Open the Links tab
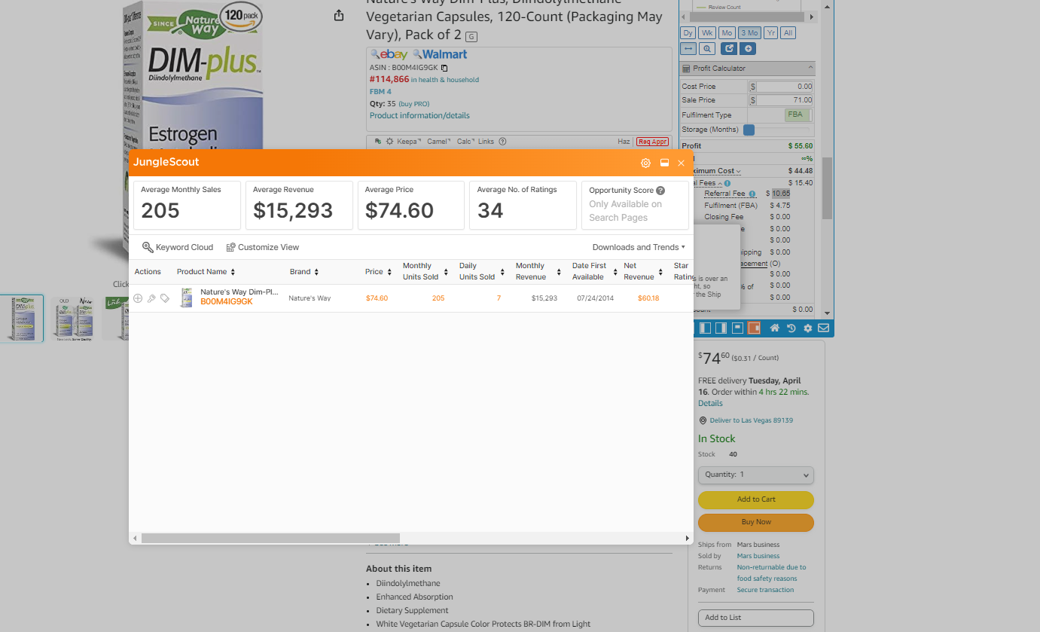This screenshot has width=1040, height=632. pos(486,142)
